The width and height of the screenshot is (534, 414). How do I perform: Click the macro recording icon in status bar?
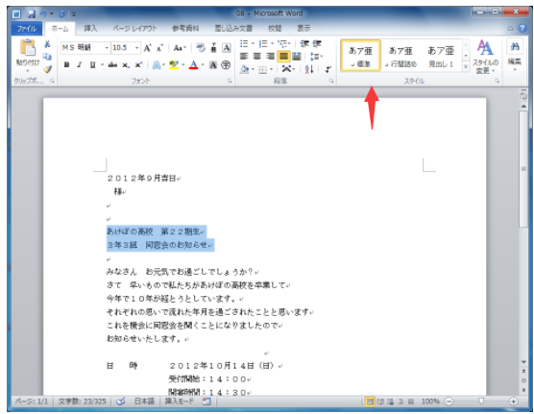click(206, 402)
